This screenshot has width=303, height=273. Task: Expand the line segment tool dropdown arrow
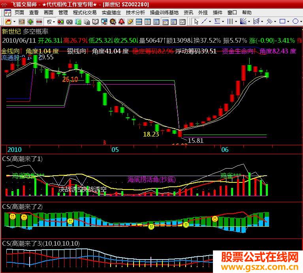click(210, 22)
